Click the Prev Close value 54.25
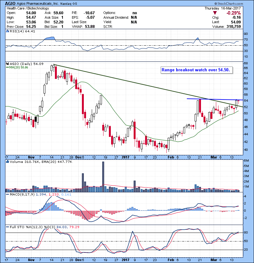 tap(31, 27)
